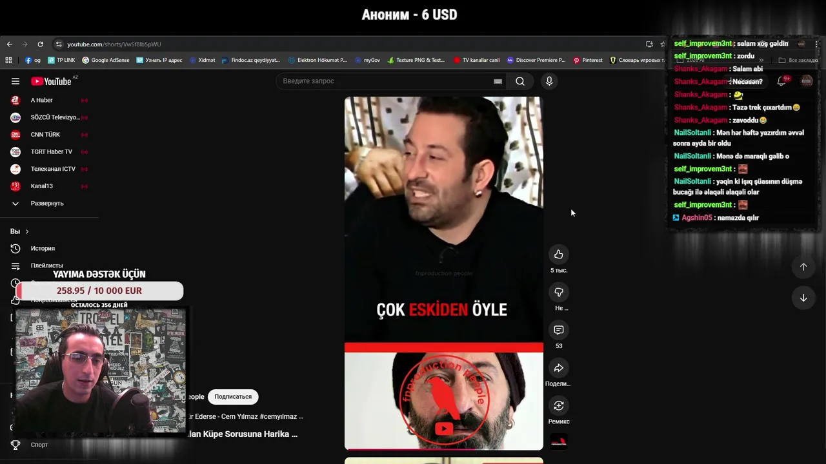Open myGov bookmark
The image size is (826, 464).
point(368,60)
